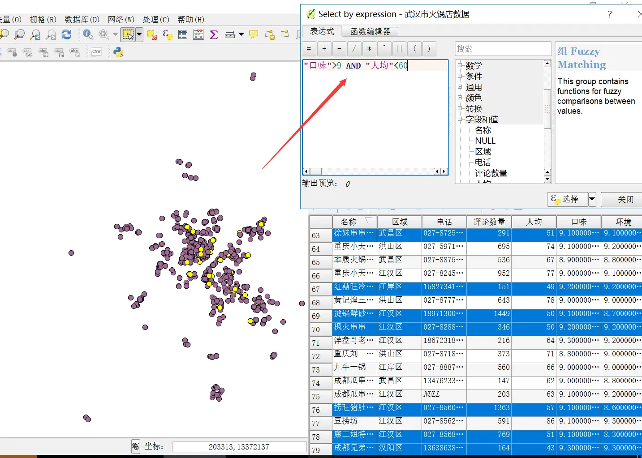The height and width of the screenshot is (458, 642).
Task: Open Select by Expression tool icon
Action: (168, 34)
